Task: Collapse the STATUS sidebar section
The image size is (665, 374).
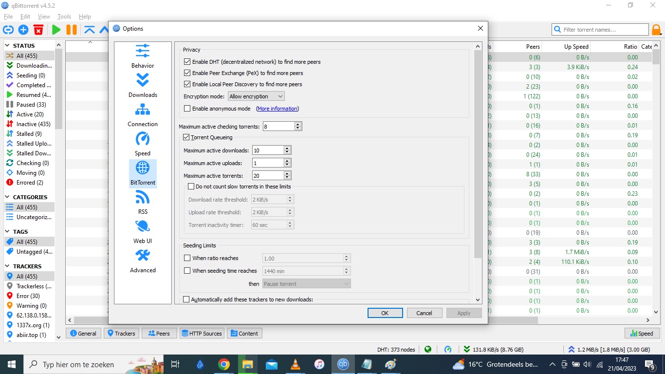Action: [8, 46]
